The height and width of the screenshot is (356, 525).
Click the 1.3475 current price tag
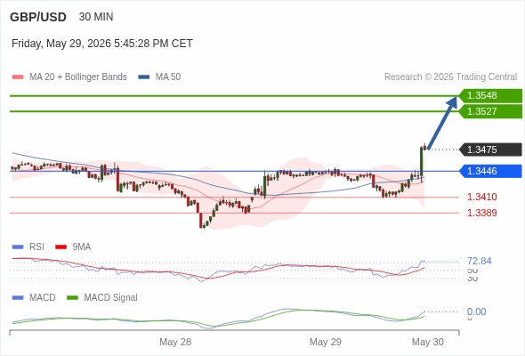pyautogui.click(x=490, y=150)
